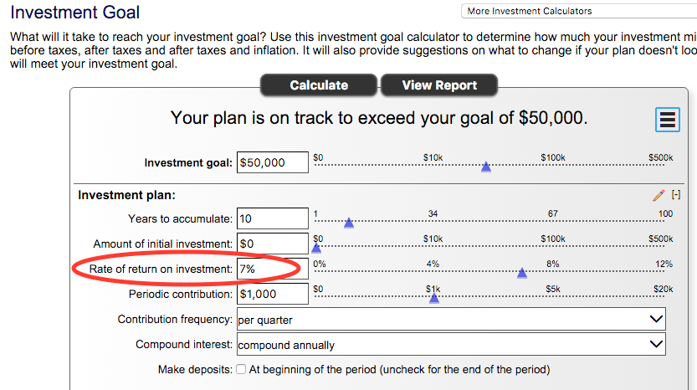
Task: Click the Amount of initial investment field
Action: tap(273, 244)
